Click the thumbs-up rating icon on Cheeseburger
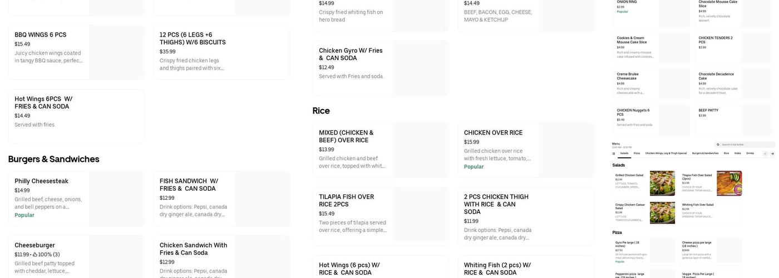This screenshot has height=278, width=779. point(35,255)
